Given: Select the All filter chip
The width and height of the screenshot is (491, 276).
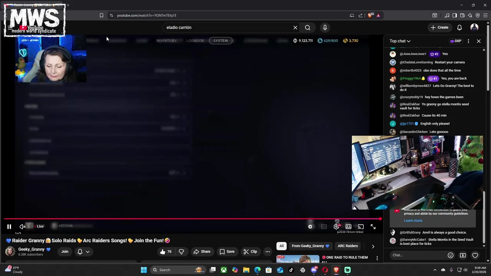Looking at the screenshot, I should (282, 246).
